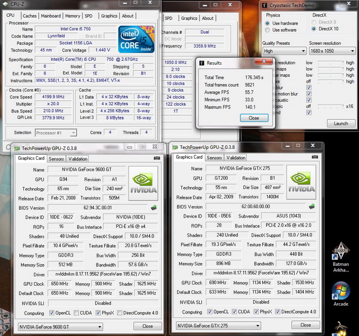Open GPU selector dropdown showing GeForce GTX 275
The image size is (359, 336).
(x=218, y=326)
